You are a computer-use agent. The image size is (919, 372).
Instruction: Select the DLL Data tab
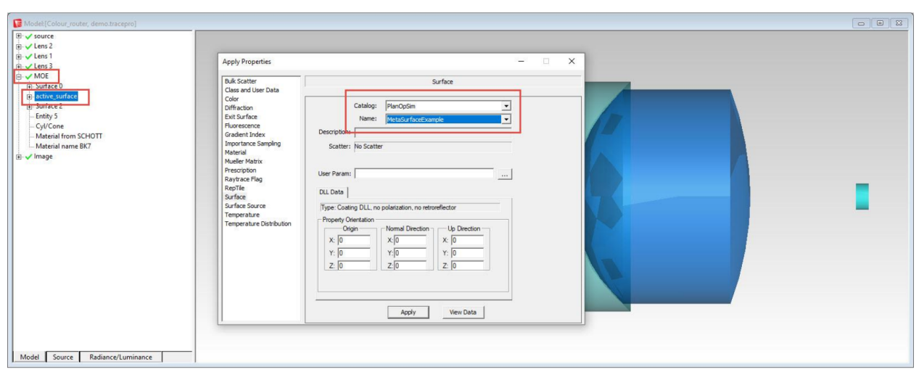tap(331, 192)
